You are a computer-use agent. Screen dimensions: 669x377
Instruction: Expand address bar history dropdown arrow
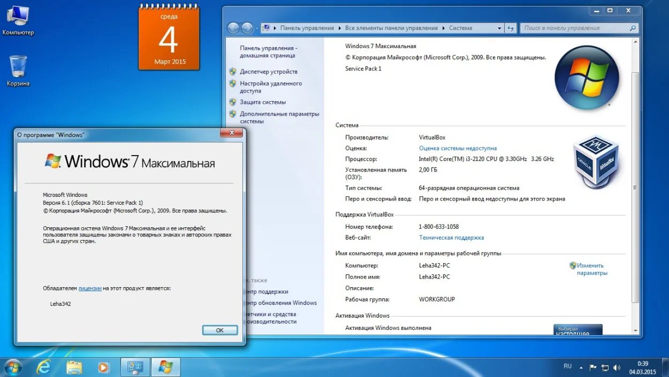[x=499, y=28]
